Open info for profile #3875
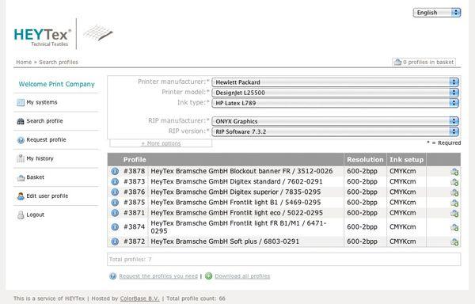 pos(115,202)
